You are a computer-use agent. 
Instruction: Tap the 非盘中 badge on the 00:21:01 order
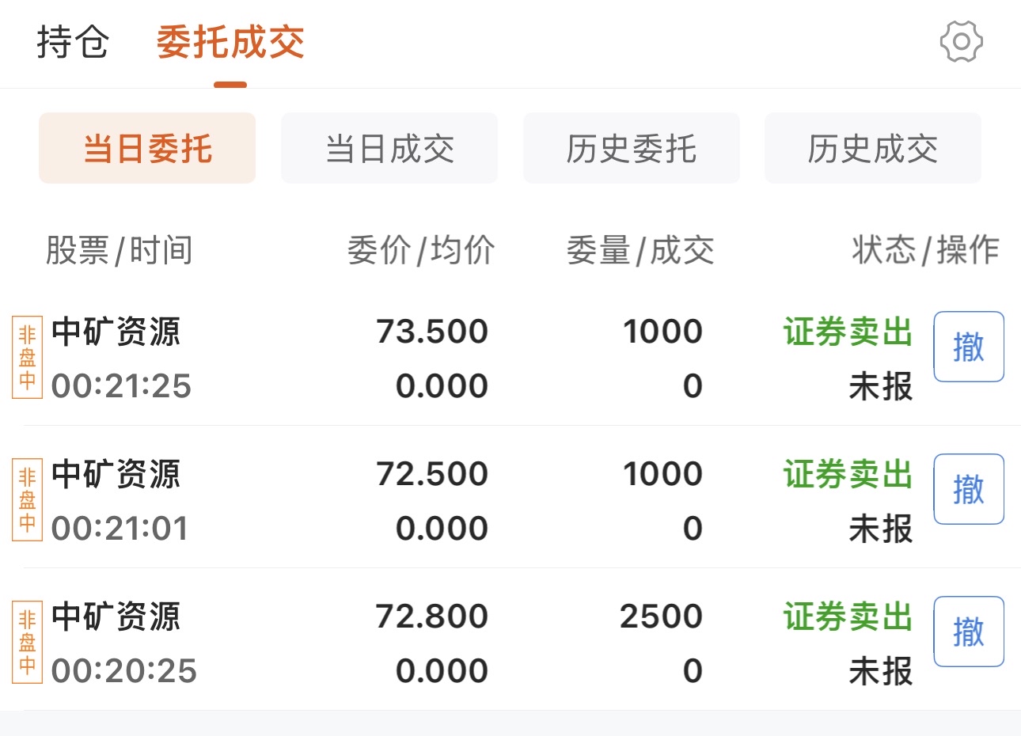[x=28, y=499]
